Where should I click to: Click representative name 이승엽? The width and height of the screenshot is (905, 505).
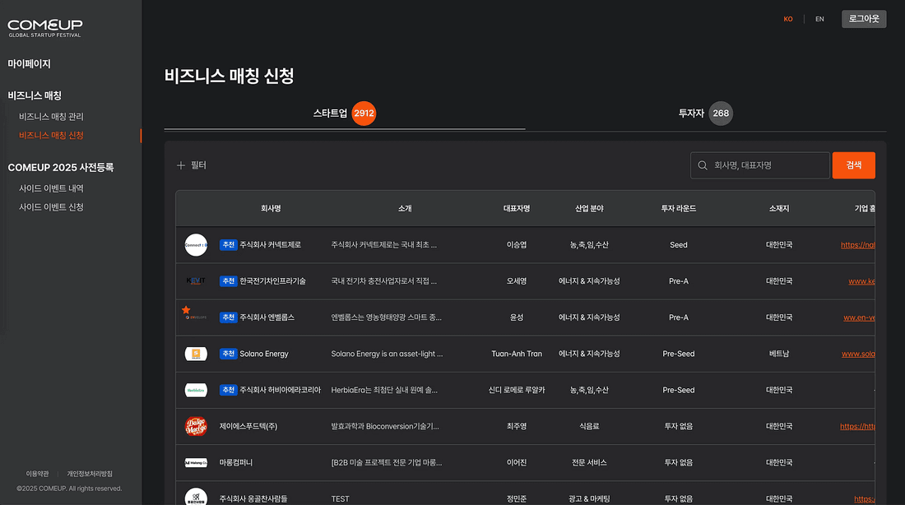(x=517, y=245)
